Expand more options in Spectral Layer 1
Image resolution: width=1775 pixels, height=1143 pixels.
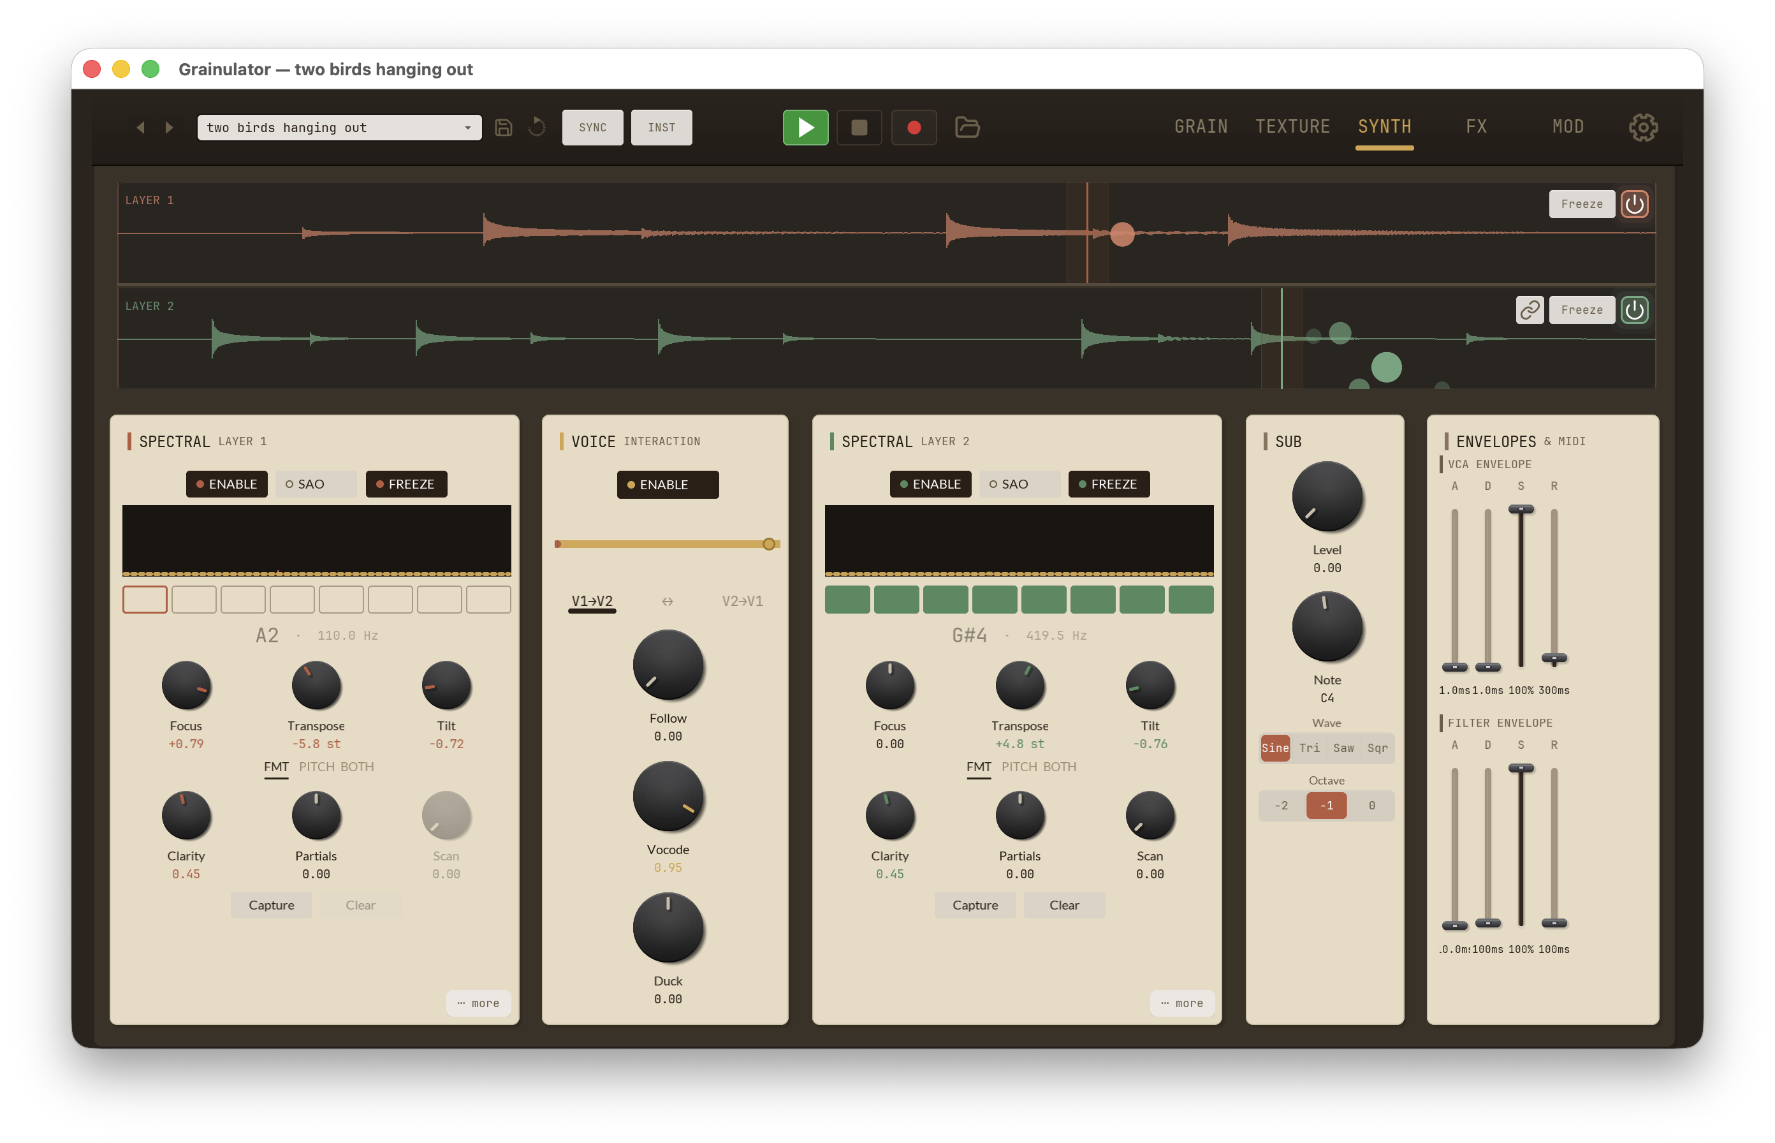(478, 1003)
